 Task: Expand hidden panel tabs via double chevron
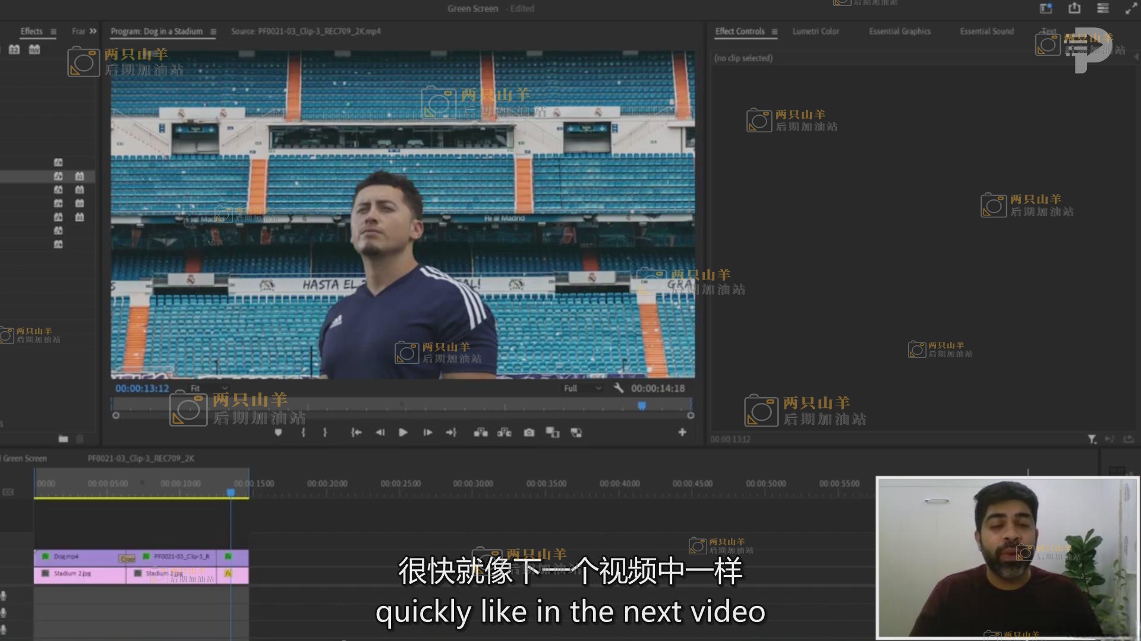[93, 31]
